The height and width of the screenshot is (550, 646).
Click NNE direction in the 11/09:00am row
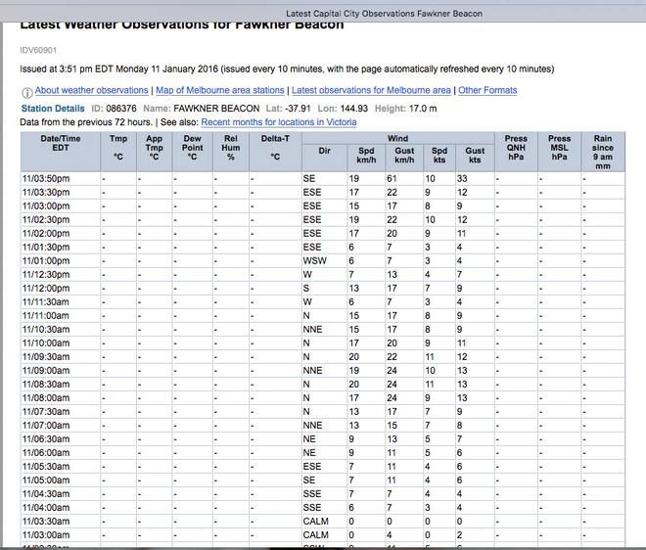312,370
